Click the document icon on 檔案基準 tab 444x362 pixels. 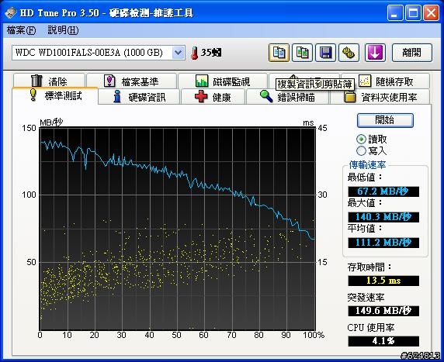[x=109, y=81]
